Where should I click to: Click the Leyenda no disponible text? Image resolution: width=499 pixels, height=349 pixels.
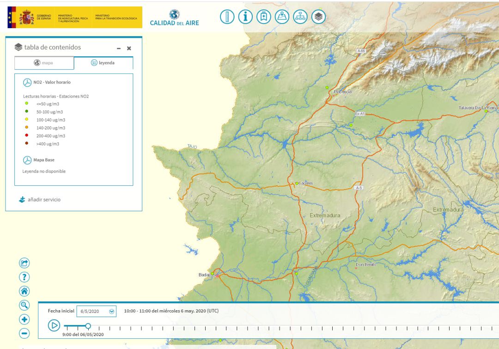[44, 171]
